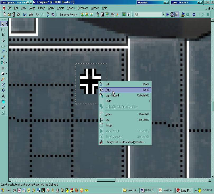Choose Cut from the context menu
Image resolution: width=214 pixels, height=194 pixels.
[x=125, y=84]
